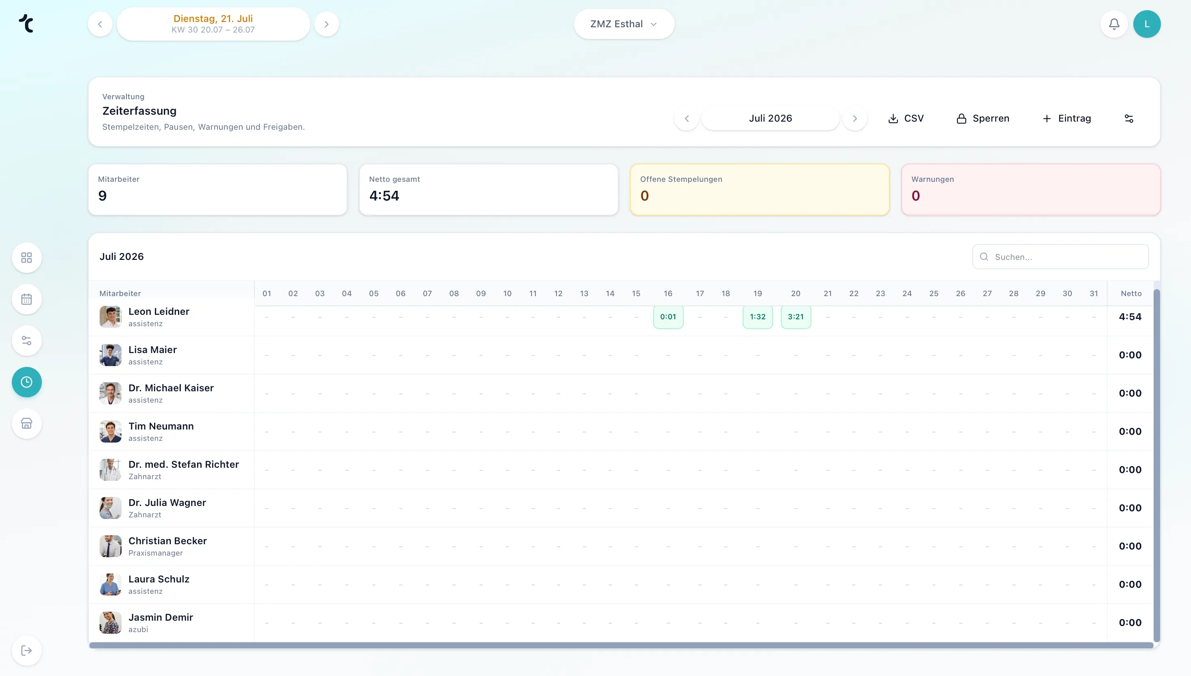Click the Suchen search field

pos(1060,257)
